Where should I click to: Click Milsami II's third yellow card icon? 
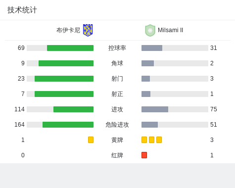coord(159,140)
